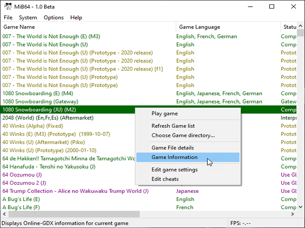Open the Help menu
Image resolution: width=305 pixels, height=228 pixels.
[76, 18]
